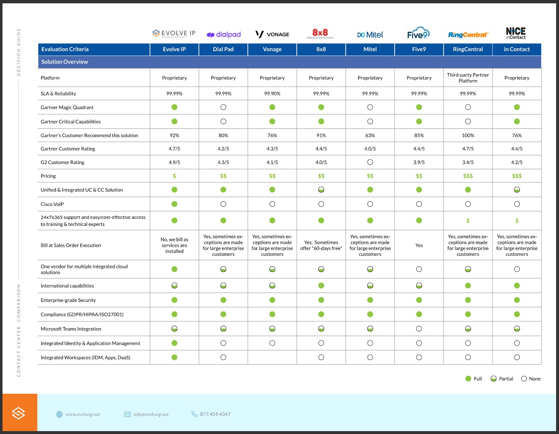559x434 pixels.
Task: Click the Cisco VoIP row label
Action: [x=52, y=204]
